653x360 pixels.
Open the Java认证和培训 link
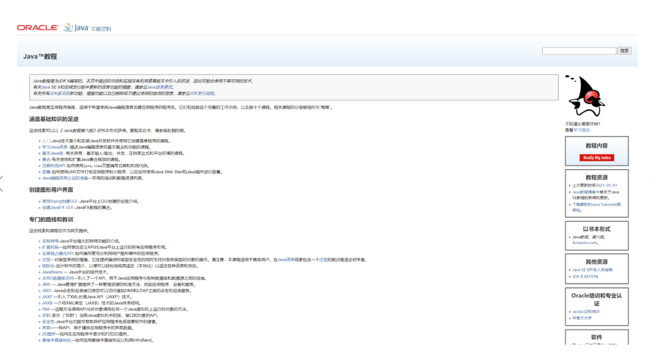586,312
